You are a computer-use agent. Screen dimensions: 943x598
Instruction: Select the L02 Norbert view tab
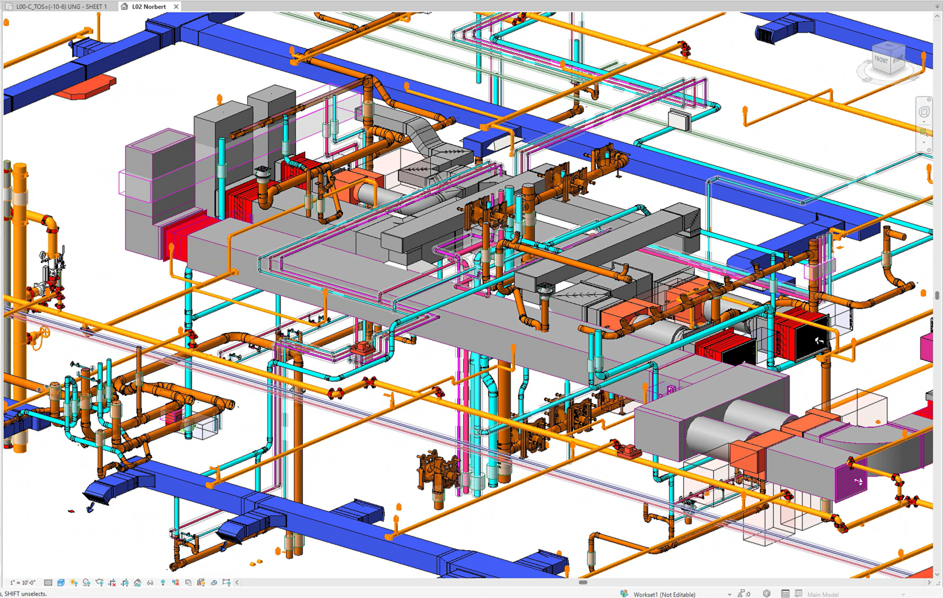click(x=149, y=7)
